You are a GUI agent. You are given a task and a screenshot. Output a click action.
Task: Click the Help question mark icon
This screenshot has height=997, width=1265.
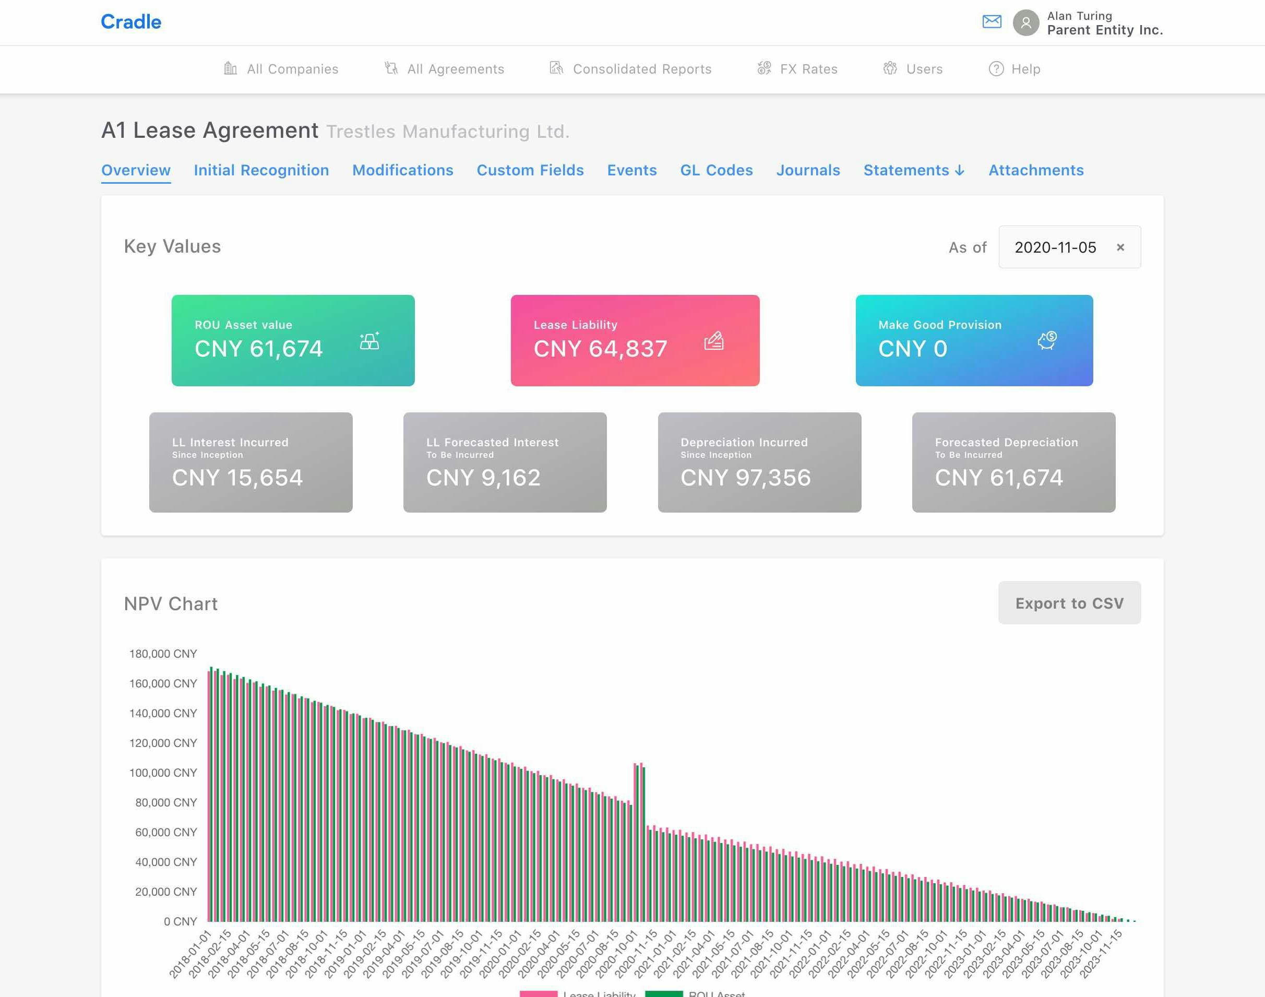click(x=996, y=69)
